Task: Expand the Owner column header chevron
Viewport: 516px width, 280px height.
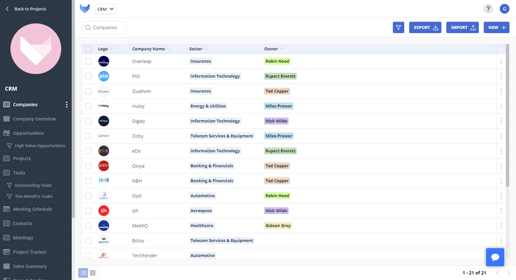Action: (282, 49)
